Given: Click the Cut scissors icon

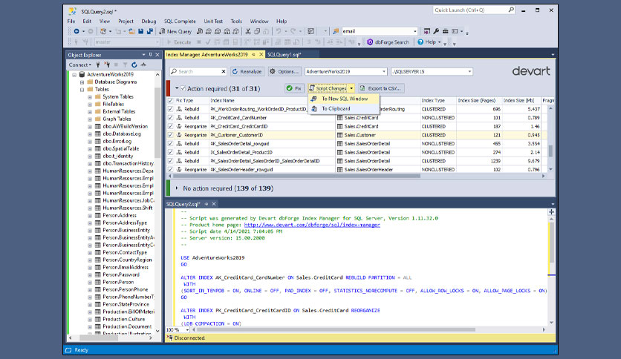Looking at the screenshot, I should pos(248,31).
